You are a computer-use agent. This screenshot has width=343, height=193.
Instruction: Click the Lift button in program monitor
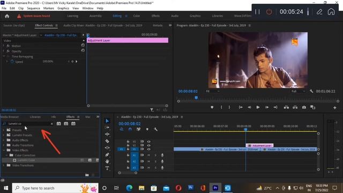click(x=286, y=107)
